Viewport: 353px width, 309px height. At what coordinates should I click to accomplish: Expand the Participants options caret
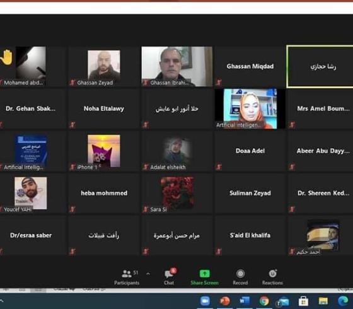pyautogui.click(x=148, y=274)
